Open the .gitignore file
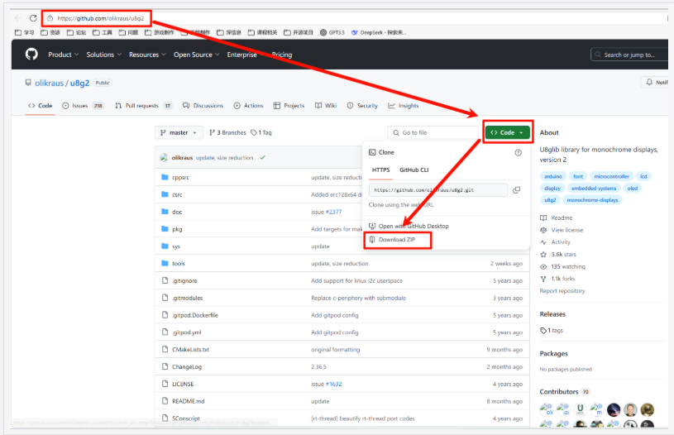The width and height of the screenshot is (674, 435). pyautogui.click(x=184, y=280)
